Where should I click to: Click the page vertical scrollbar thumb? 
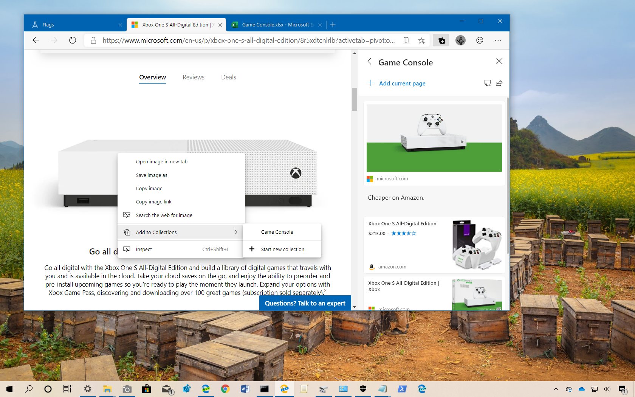point(354,99)
